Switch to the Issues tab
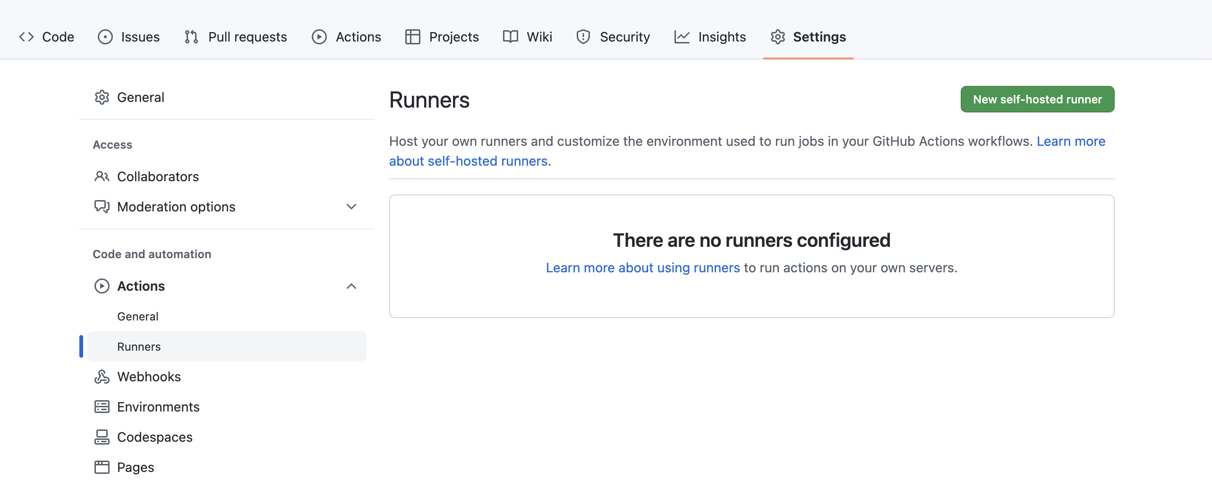 click(x=128, y=37)
